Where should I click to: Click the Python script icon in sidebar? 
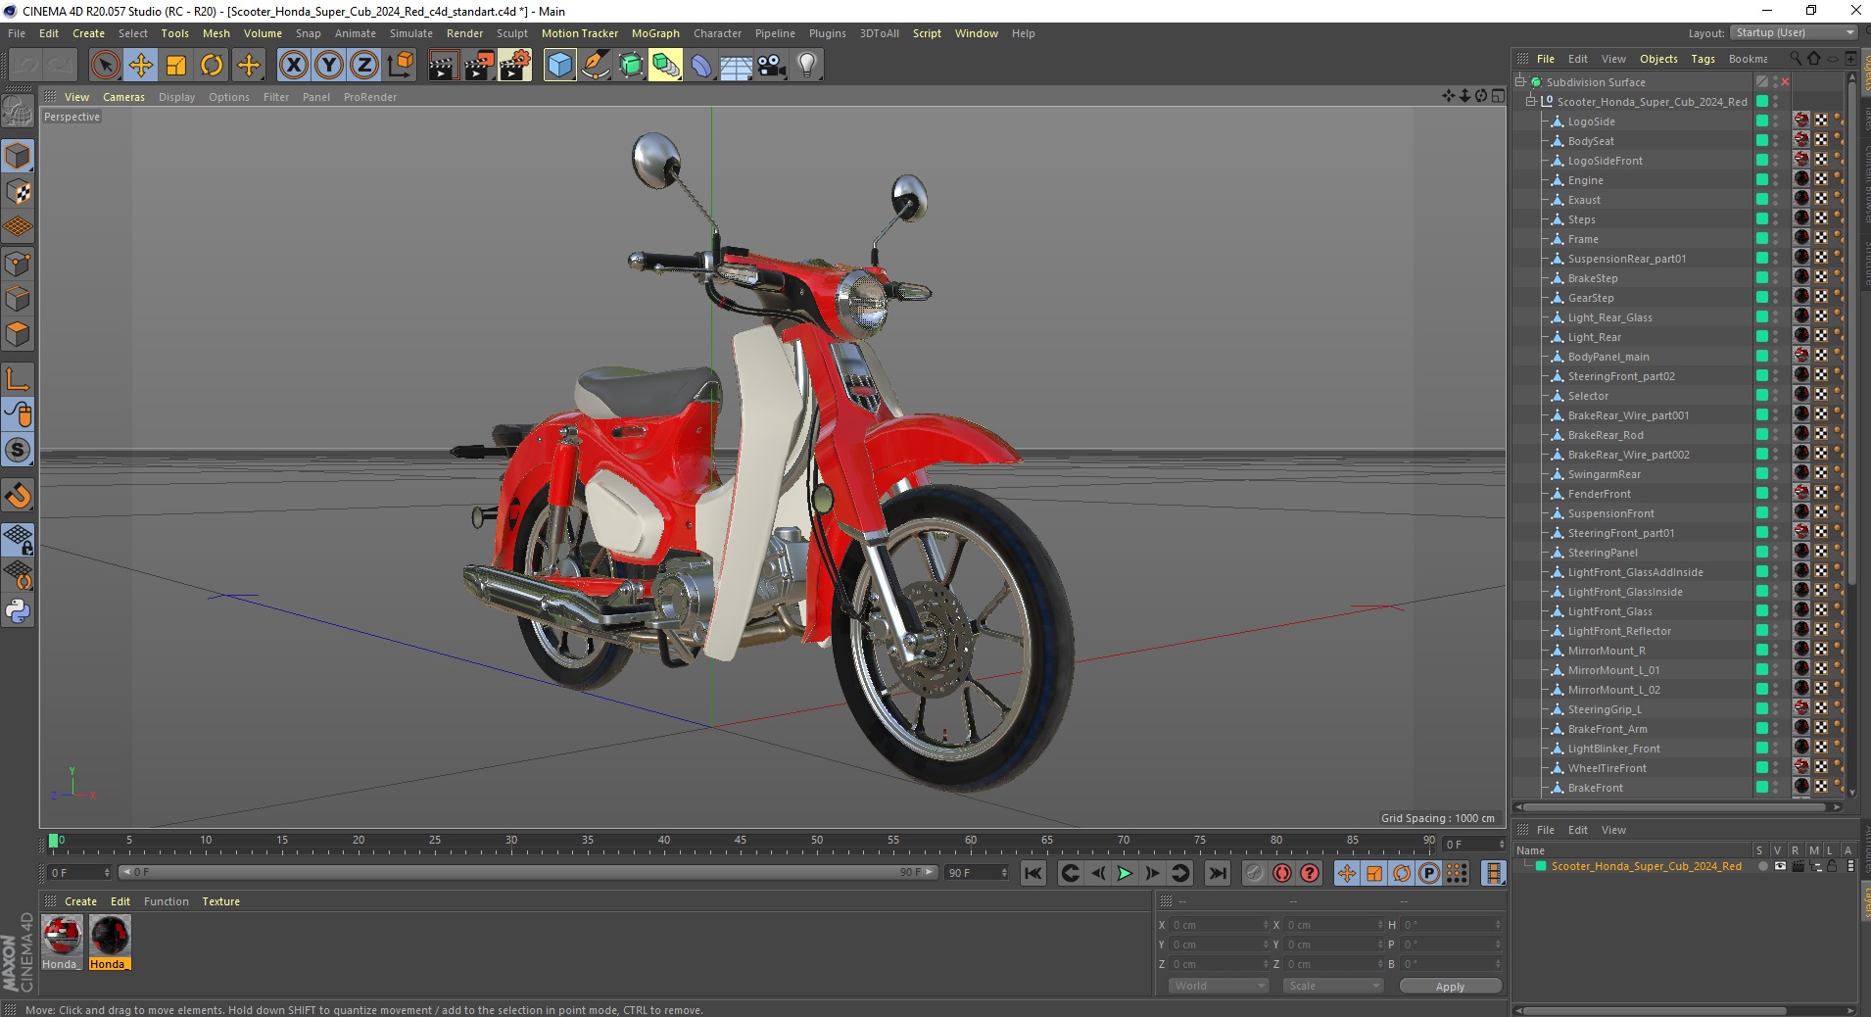pyautogui.click(x=18, y=611)
